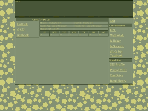Screen dimensions: 148x111
Task: Click the edit link
Action: [112, 21]
